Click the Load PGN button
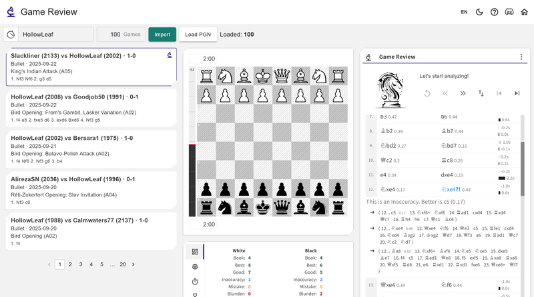The width and height of the screenshot is (534, 297). tap(197, 35)
